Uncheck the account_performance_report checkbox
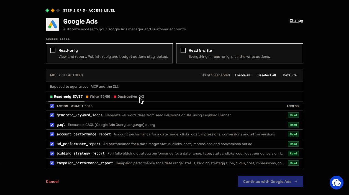Image resolution: width=349 pixels, height=195 pixels. click(52, 134)
